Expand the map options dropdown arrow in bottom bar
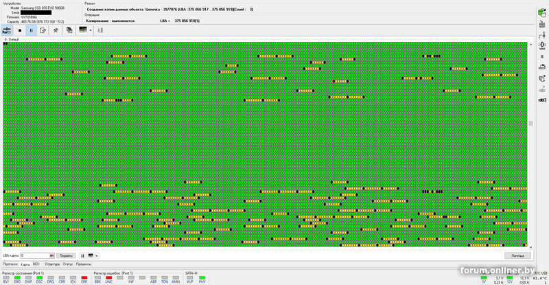This screenshot has width=549, height=285. [x=97, y=256]
